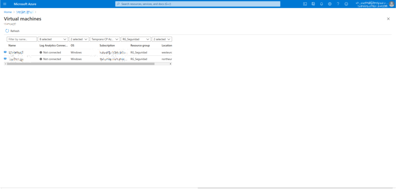The width and height of the screenshot is (396, 190).
Task: Expand the '8 selected' filter dropdown
Action: click(53, 39)
